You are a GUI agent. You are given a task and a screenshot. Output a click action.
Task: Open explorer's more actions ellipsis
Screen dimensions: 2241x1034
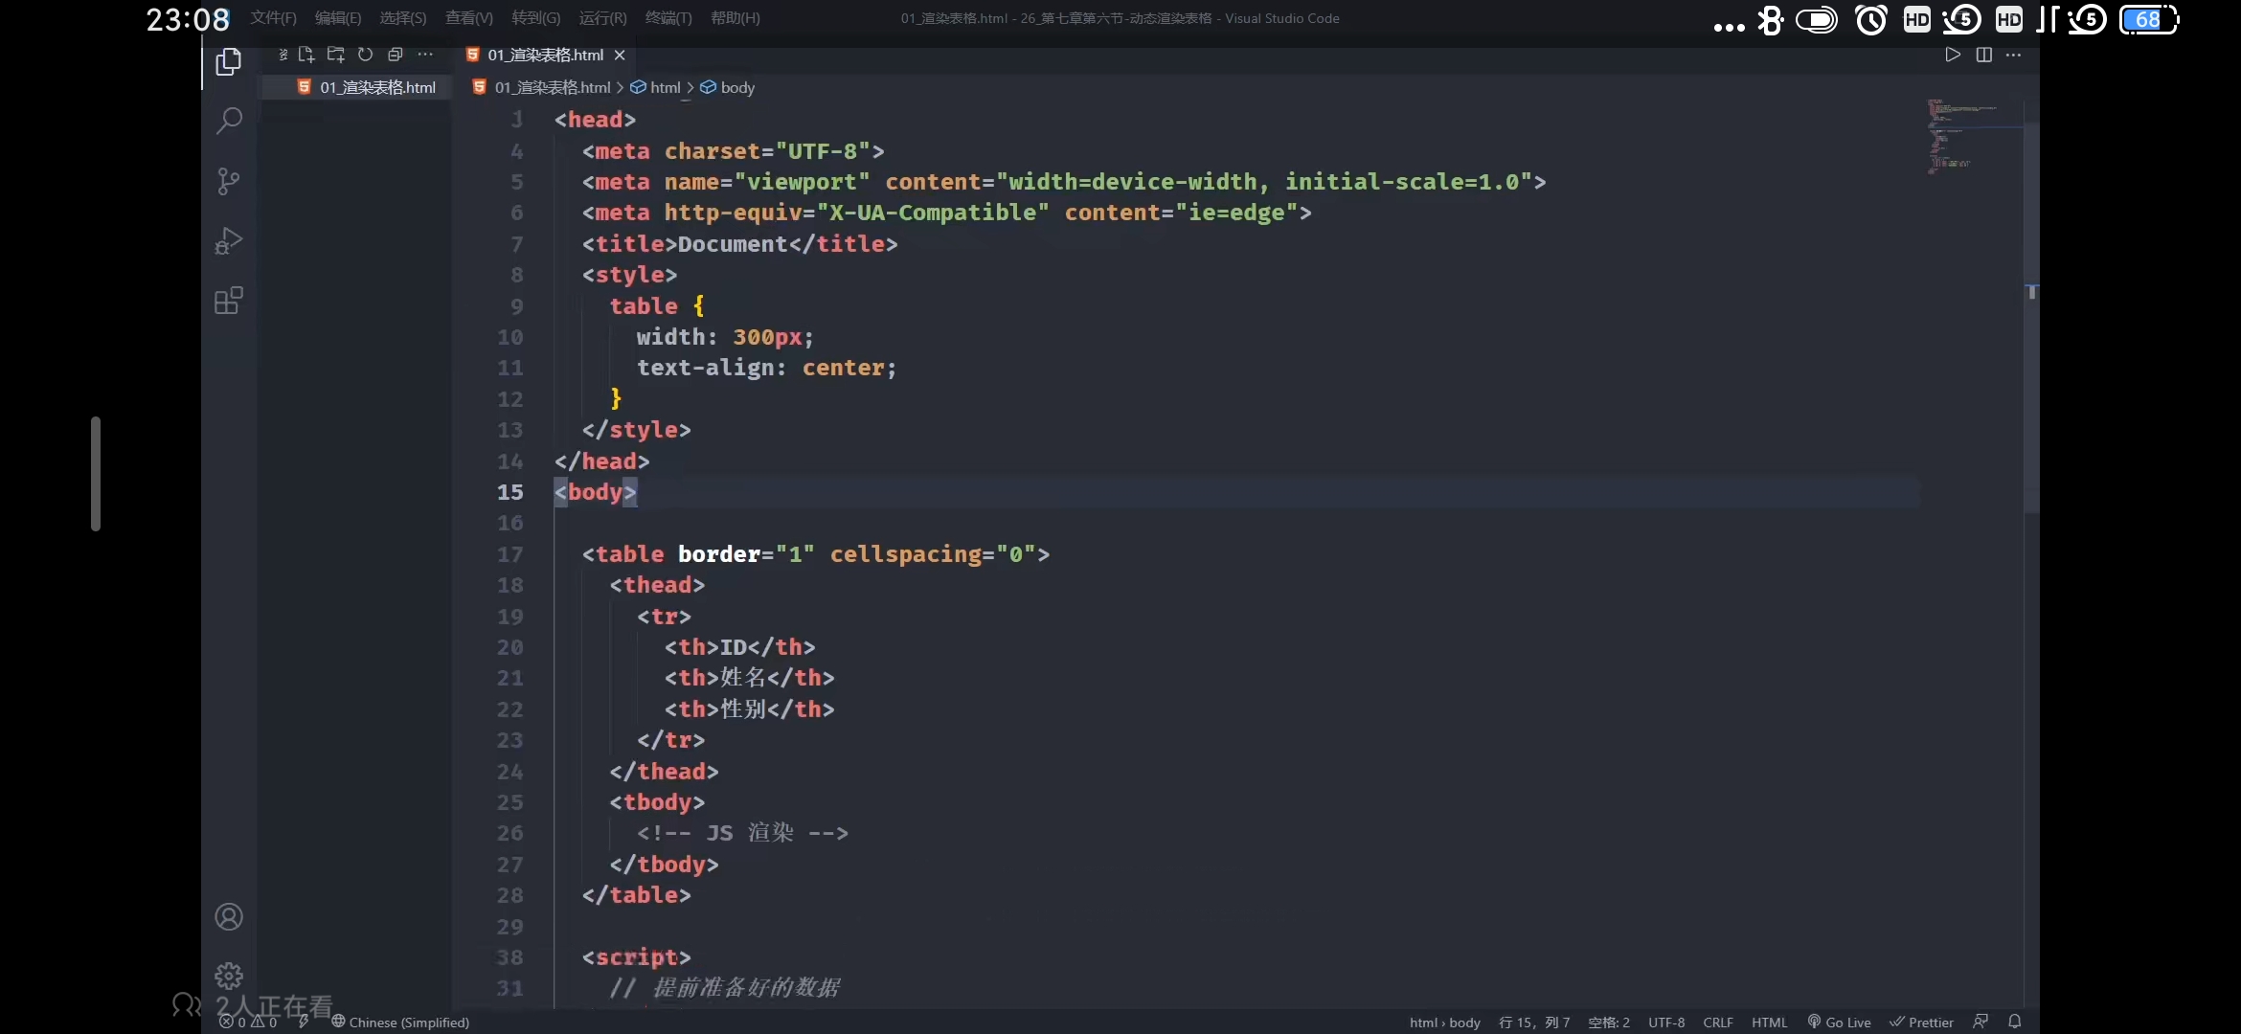click(x=425, y=55)
